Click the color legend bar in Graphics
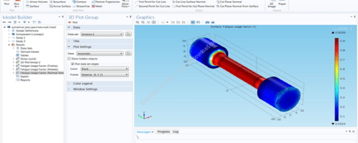Screen dimensions: 358x143 336,79
